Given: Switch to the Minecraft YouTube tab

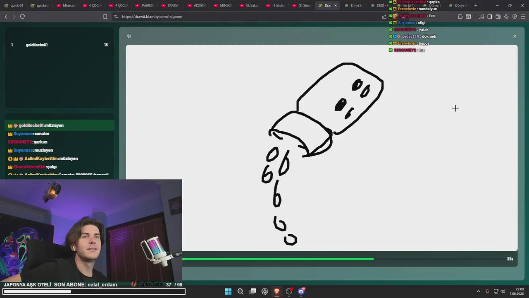Looking at the screenshot, I should [x=66, y=5].
